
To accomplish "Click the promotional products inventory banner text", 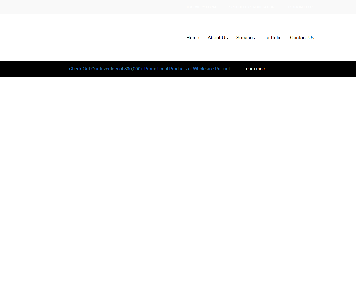I will click(149, 69).
